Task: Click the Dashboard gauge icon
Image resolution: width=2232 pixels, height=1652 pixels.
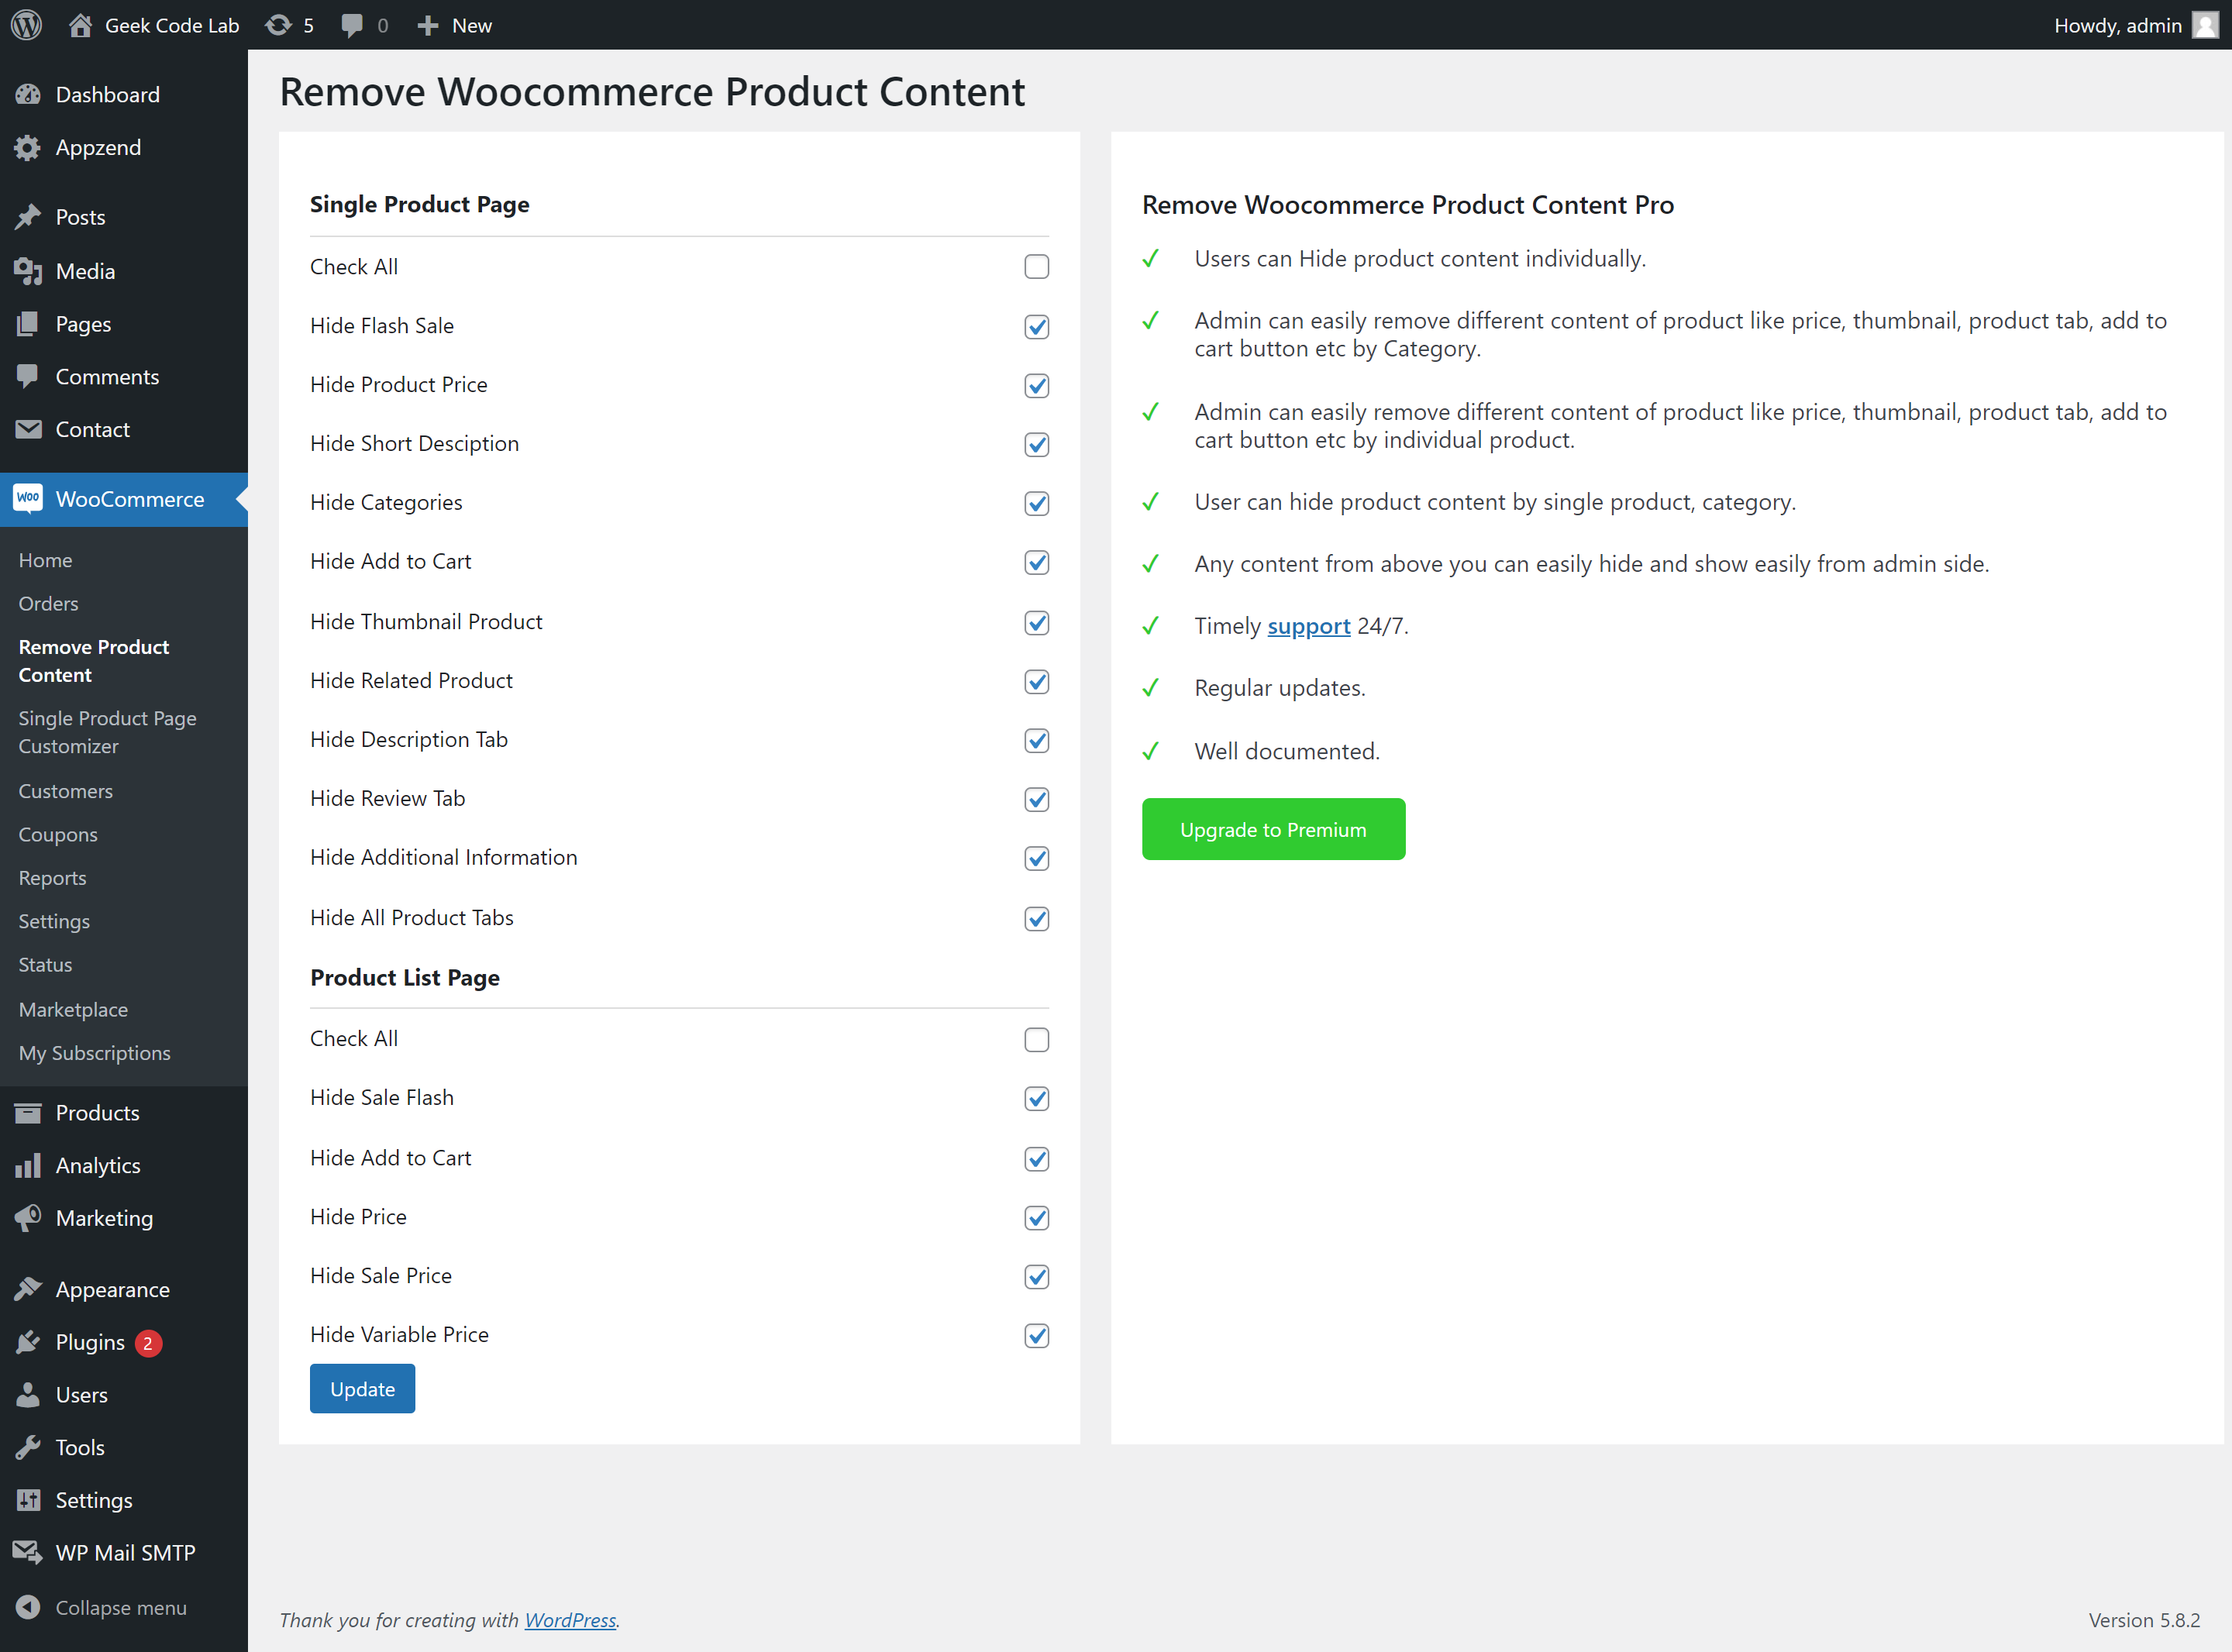Action: tap(28, 95)
